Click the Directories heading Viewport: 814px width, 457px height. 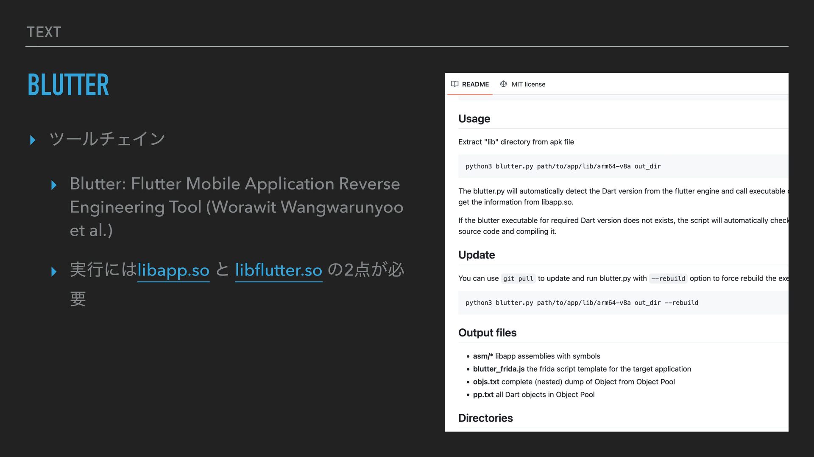485,418
